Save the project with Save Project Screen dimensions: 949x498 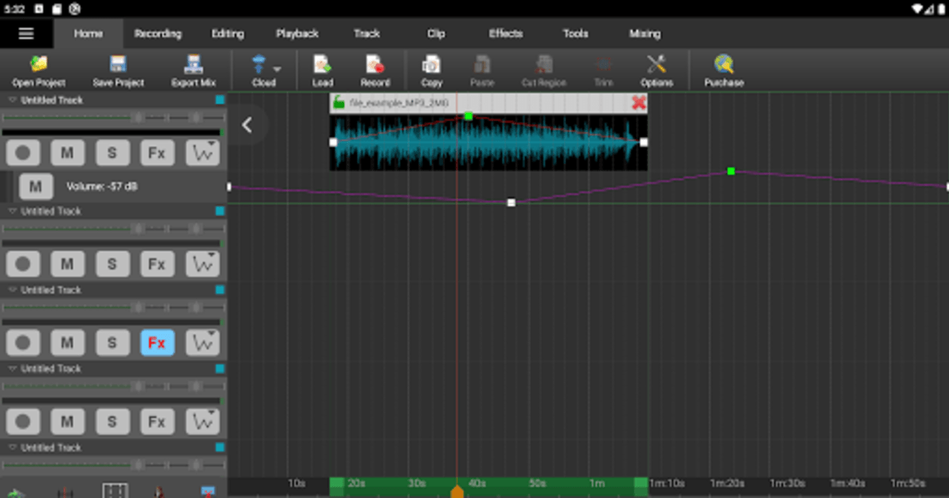click(115, 70)
